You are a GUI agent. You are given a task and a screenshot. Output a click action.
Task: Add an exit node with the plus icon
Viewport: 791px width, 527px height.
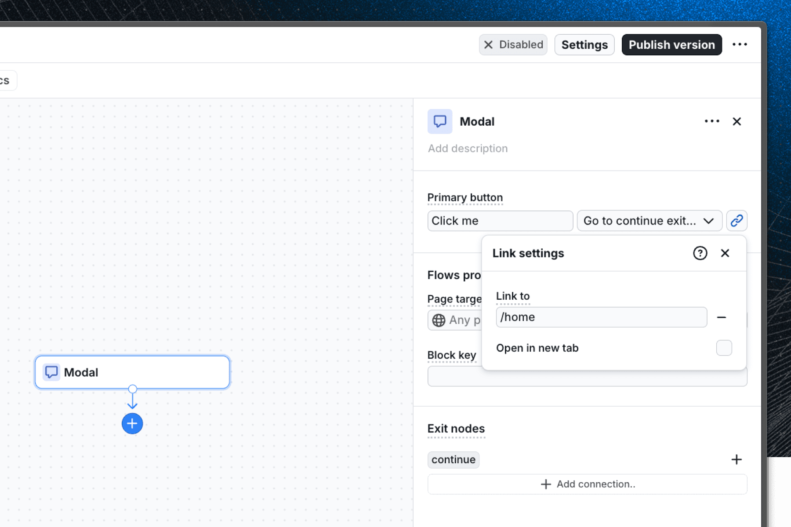coord(737,459)
